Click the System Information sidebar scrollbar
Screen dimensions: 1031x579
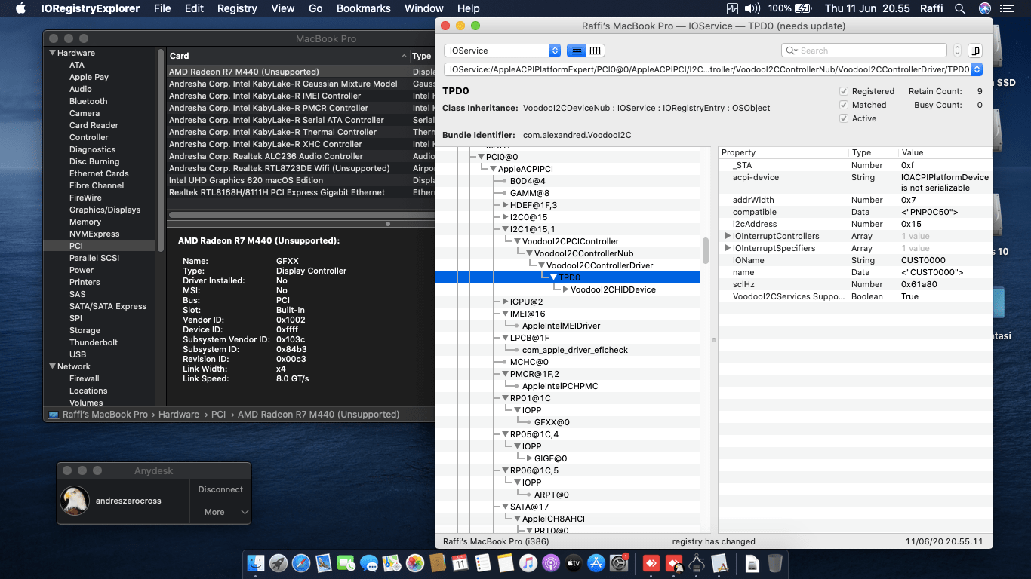[160, 151]
